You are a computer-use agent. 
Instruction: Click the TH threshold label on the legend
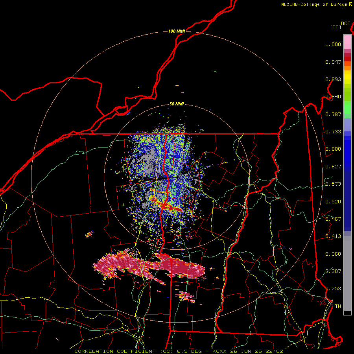338,306
